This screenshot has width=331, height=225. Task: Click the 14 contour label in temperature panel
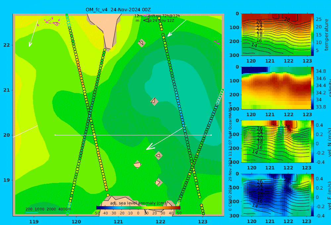point(254,45)
